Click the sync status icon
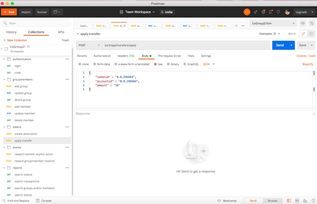This screenshot has height=204, width=317. coord(247,12)
